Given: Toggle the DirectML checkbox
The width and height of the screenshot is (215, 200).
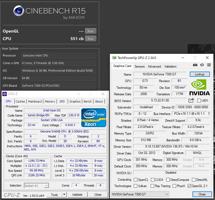Looking at the screenshot, I should point(194,180).
